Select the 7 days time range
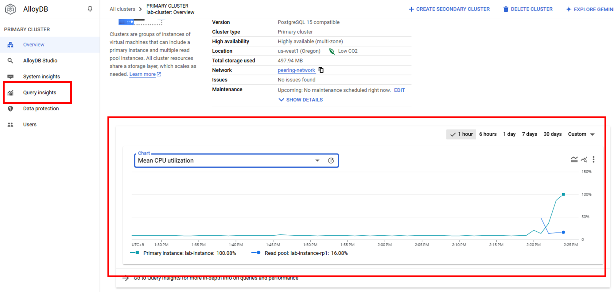The image size is (614, 292). [x=530, y=134]
